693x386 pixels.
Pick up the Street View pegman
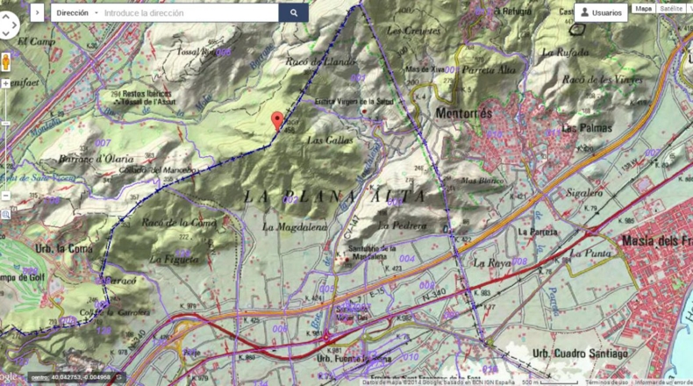tap(6, 61)
